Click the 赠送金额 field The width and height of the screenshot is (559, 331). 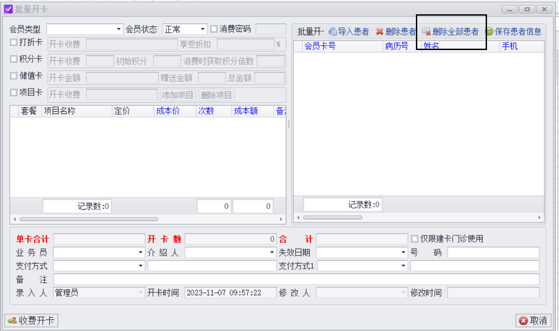pyautogui.click(x=212, y=78)
